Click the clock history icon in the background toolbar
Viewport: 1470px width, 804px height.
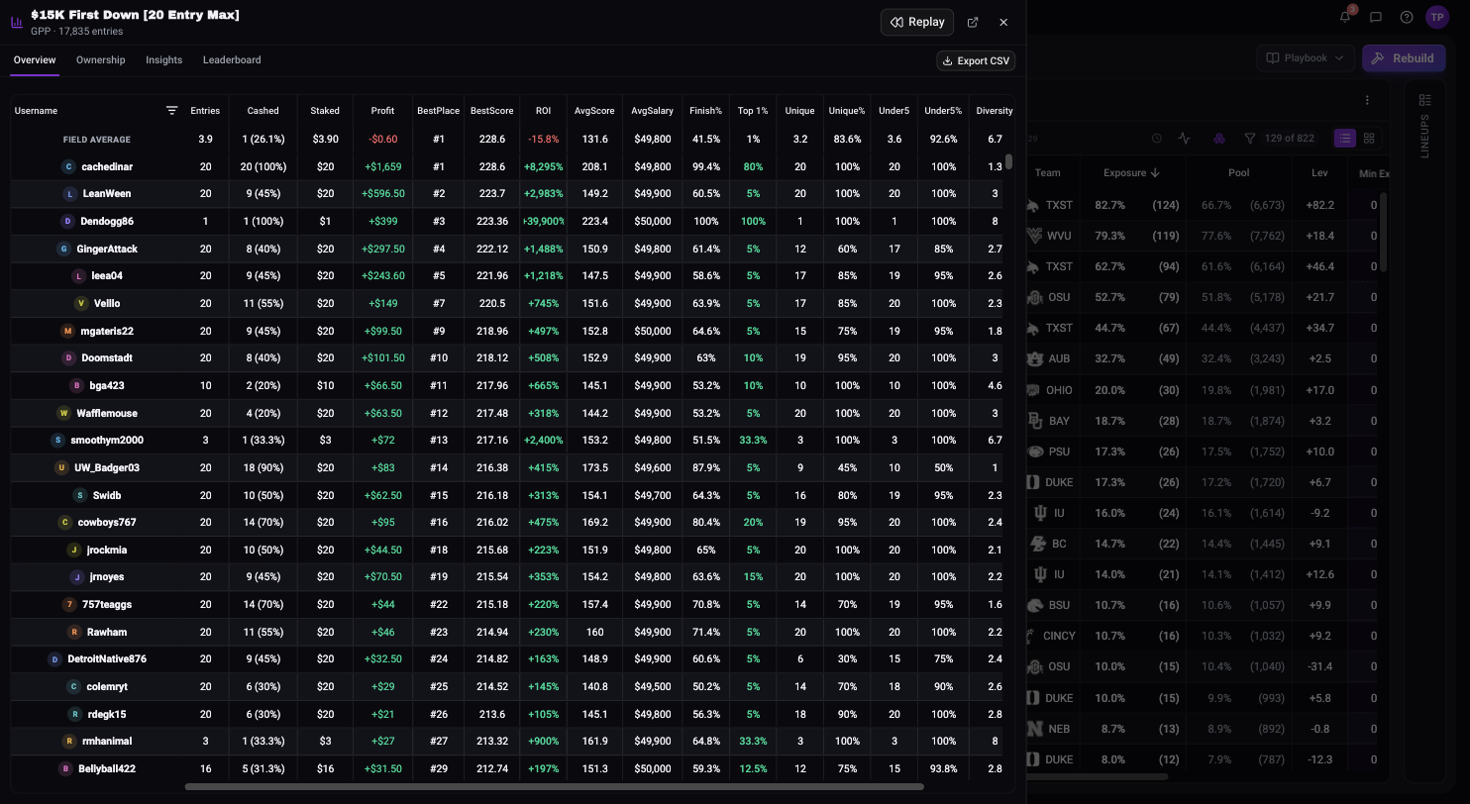[1157, 139]
